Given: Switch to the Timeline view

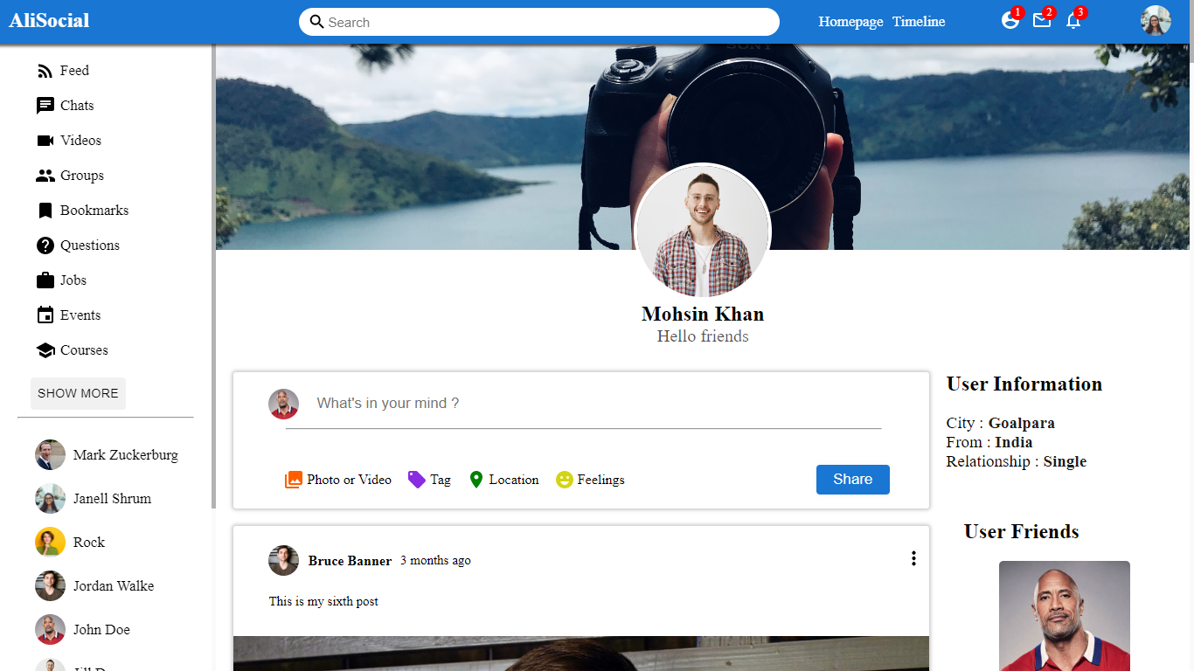Looking at the screenshot, I should 918,21.
